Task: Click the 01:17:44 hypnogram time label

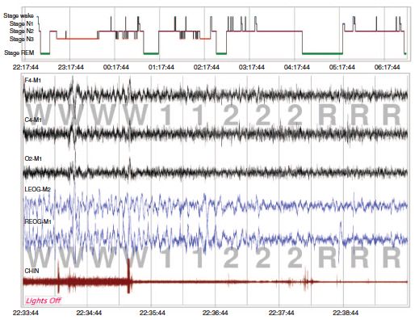Action: pos(161,67)
